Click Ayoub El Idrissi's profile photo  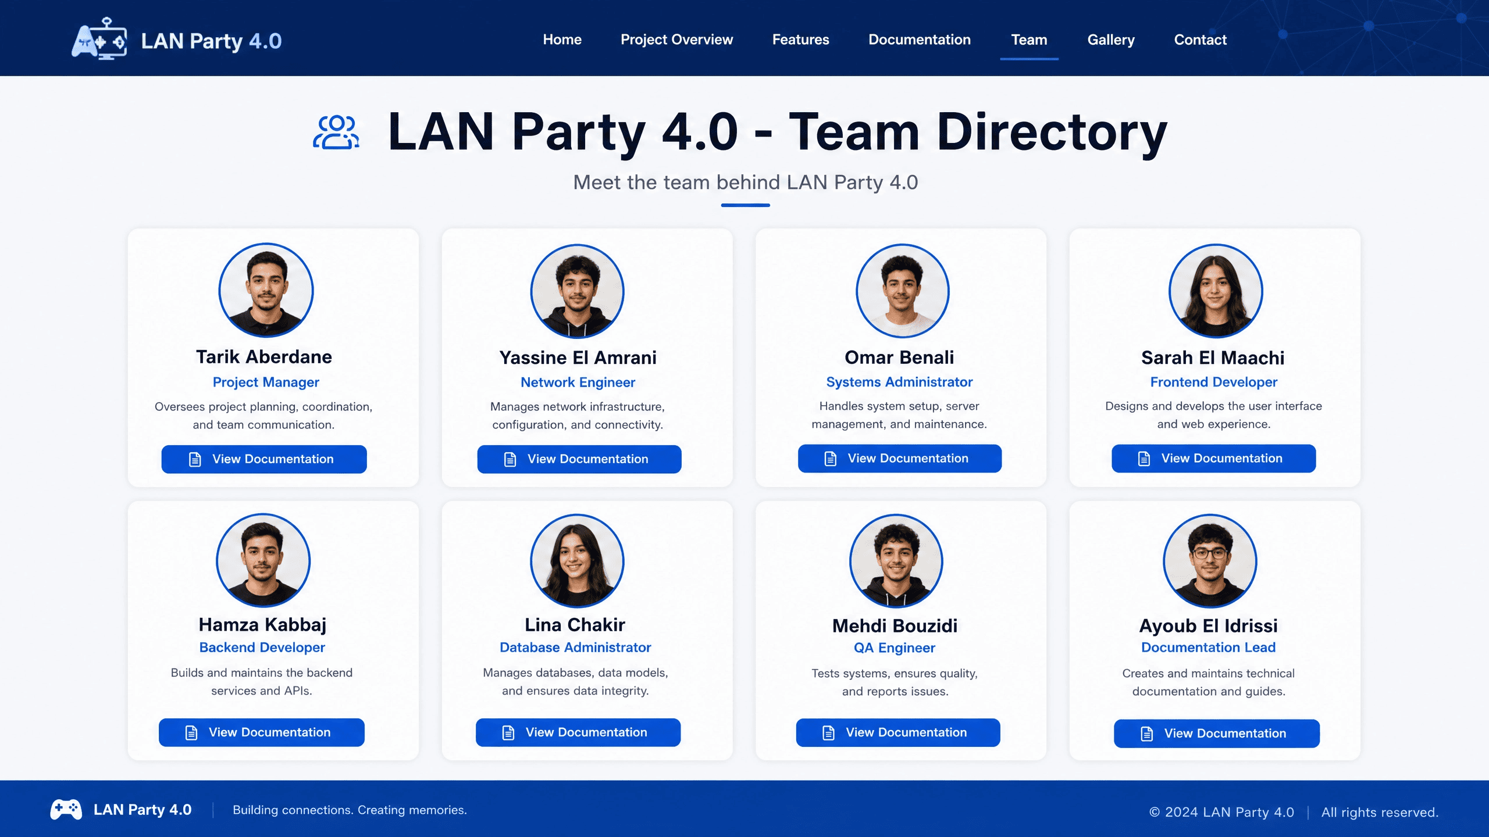click(x=1210, y=561)
